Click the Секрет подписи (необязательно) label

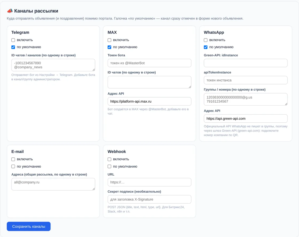pyautogui.click(x=135, y=192)
